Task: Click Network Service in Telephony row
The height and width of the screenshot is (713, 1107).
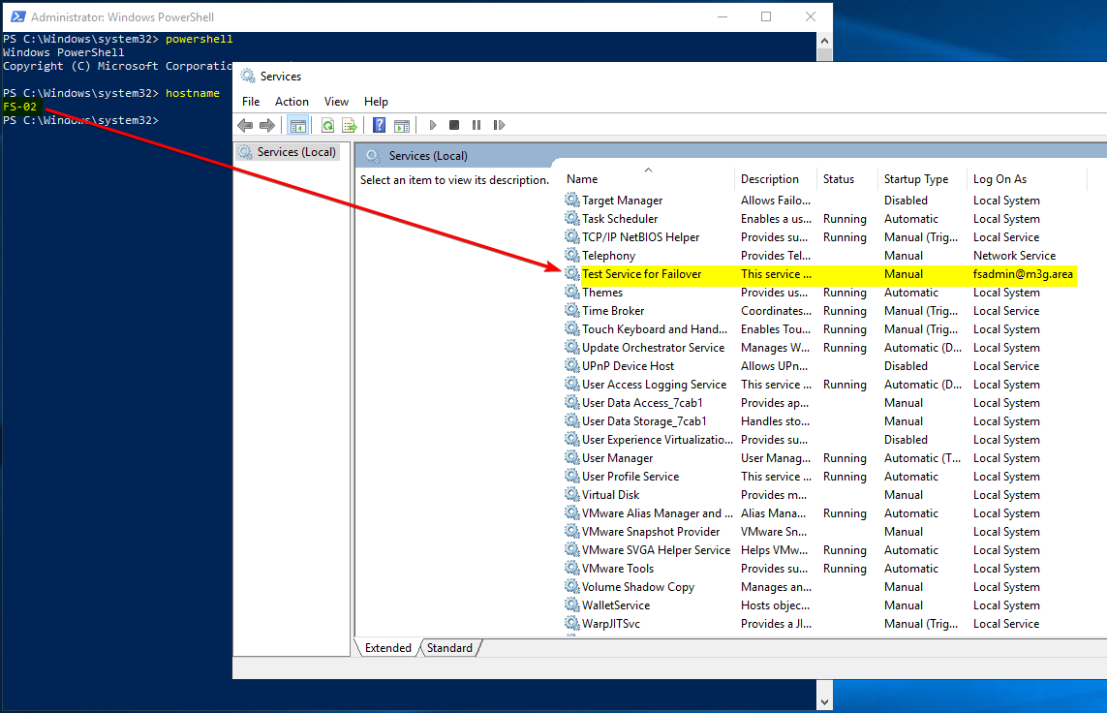Action: click(1014, 256)
